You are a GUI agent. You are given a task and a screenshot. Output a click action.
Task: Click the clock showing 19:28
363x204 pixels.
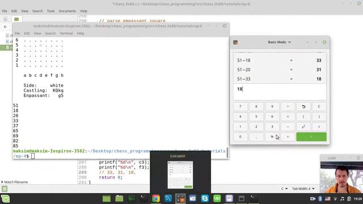[x=358, y=199]
